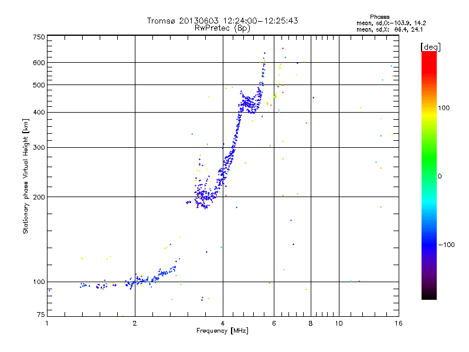
Task: Click the '600' y-axis tick label
Action: [x=39, y=63]
